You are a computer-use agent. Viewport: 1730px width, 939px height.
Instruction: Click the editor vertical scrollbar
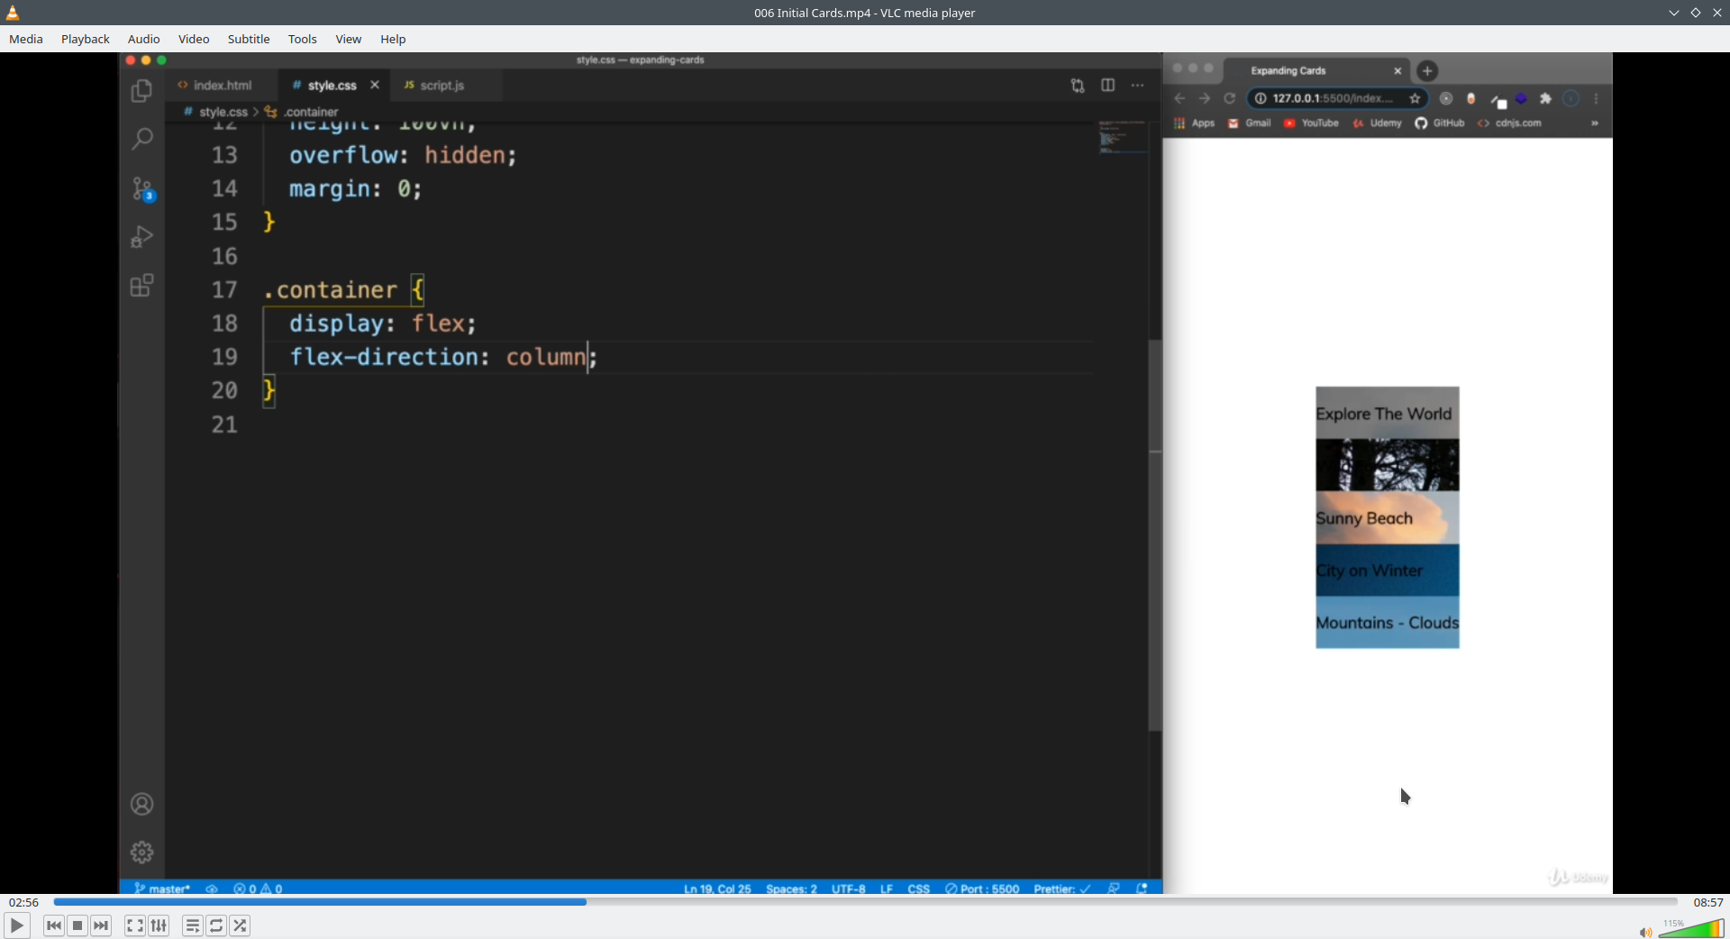(1155, 535)
